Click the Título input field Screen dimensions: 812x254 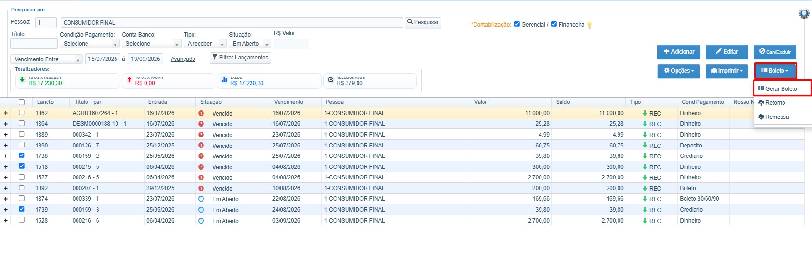click(34, 44)
